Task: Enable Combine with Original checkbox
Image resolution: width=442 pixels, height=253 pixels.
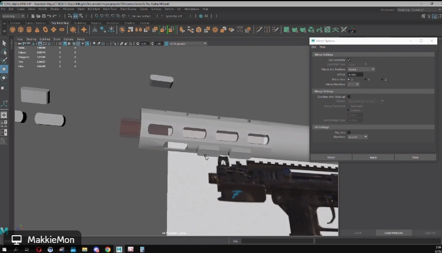Action: coord(349,96)
